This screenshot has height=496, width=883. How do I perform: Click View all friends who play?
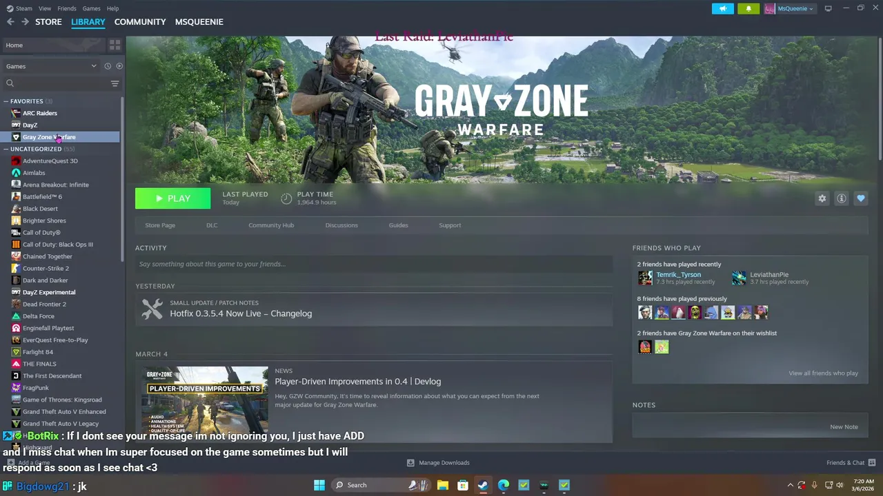pyautogui.click(x=823, y=373)
